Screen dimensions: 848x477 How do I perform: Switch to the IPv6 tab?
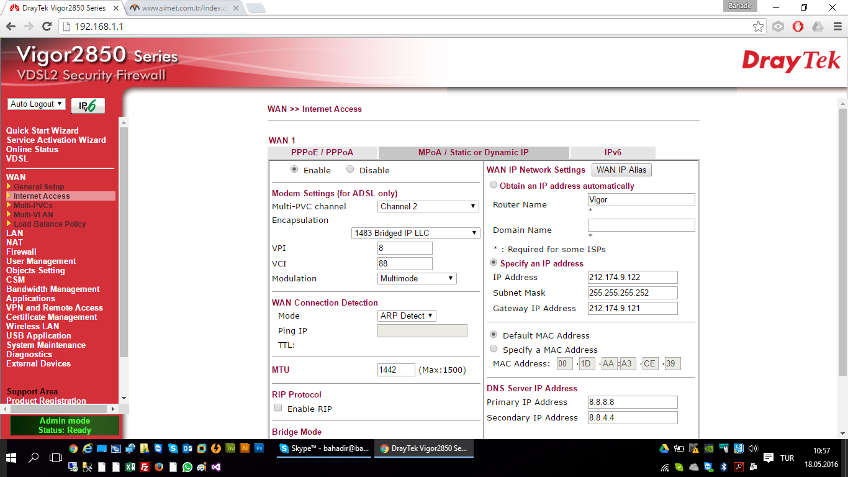[x=612, y=153]
